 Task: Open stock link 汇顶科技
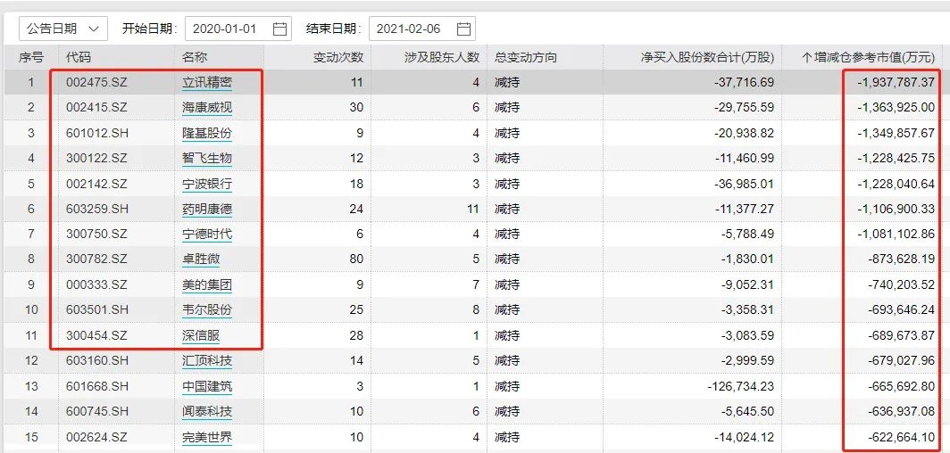(207, 361)
